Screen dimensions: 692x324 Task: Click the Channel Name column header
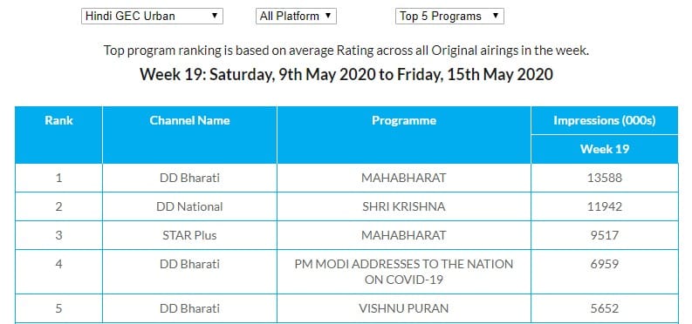pos(189,135)
